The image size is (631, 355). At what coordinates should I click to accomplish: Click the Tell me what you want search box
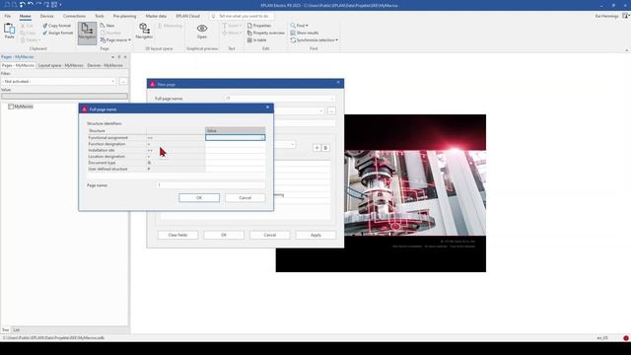(x=242, y=16)
